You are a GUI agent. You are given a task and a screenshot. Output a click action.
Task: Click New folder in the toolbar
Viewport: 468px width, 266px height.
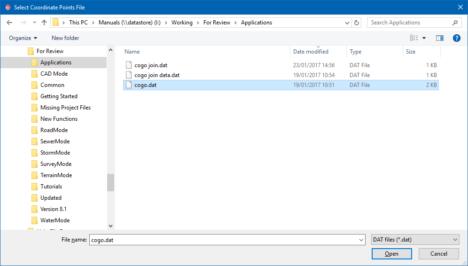[x=65, y=38]
